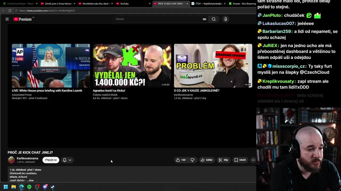The height and width of the screenshot is (191, 341).
Task: Close the plain YouTube tab
Action: pyautogui.click(x=150, y=4)
